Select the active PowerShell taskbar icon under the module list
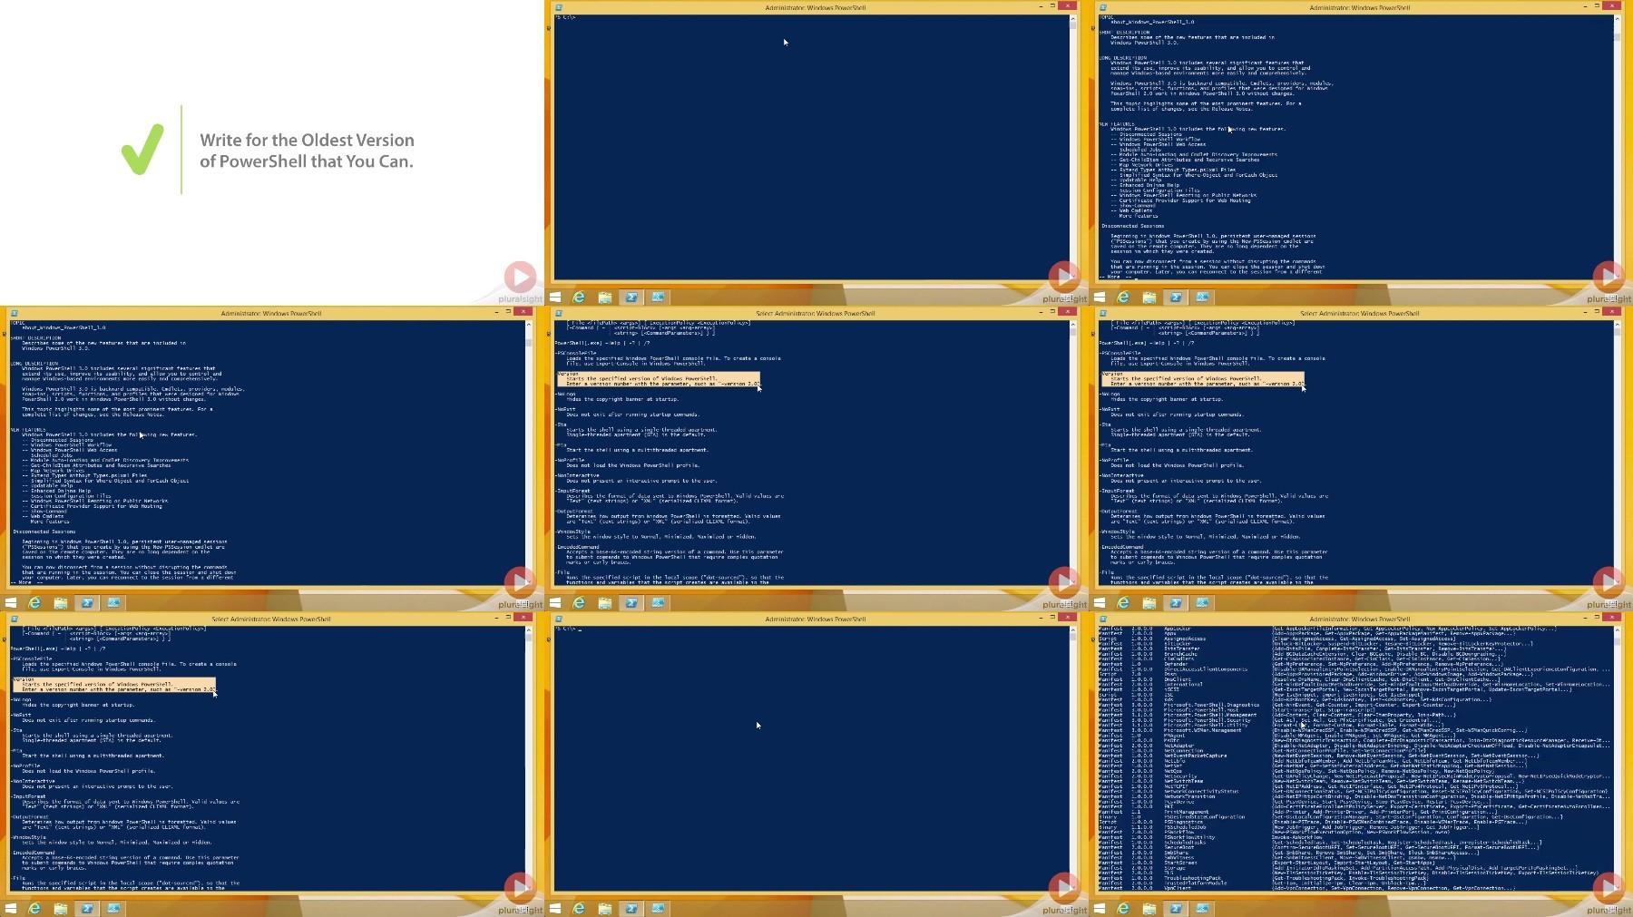The height and width of the screenshot is (917, 1633). click(x=1176, y=908)
